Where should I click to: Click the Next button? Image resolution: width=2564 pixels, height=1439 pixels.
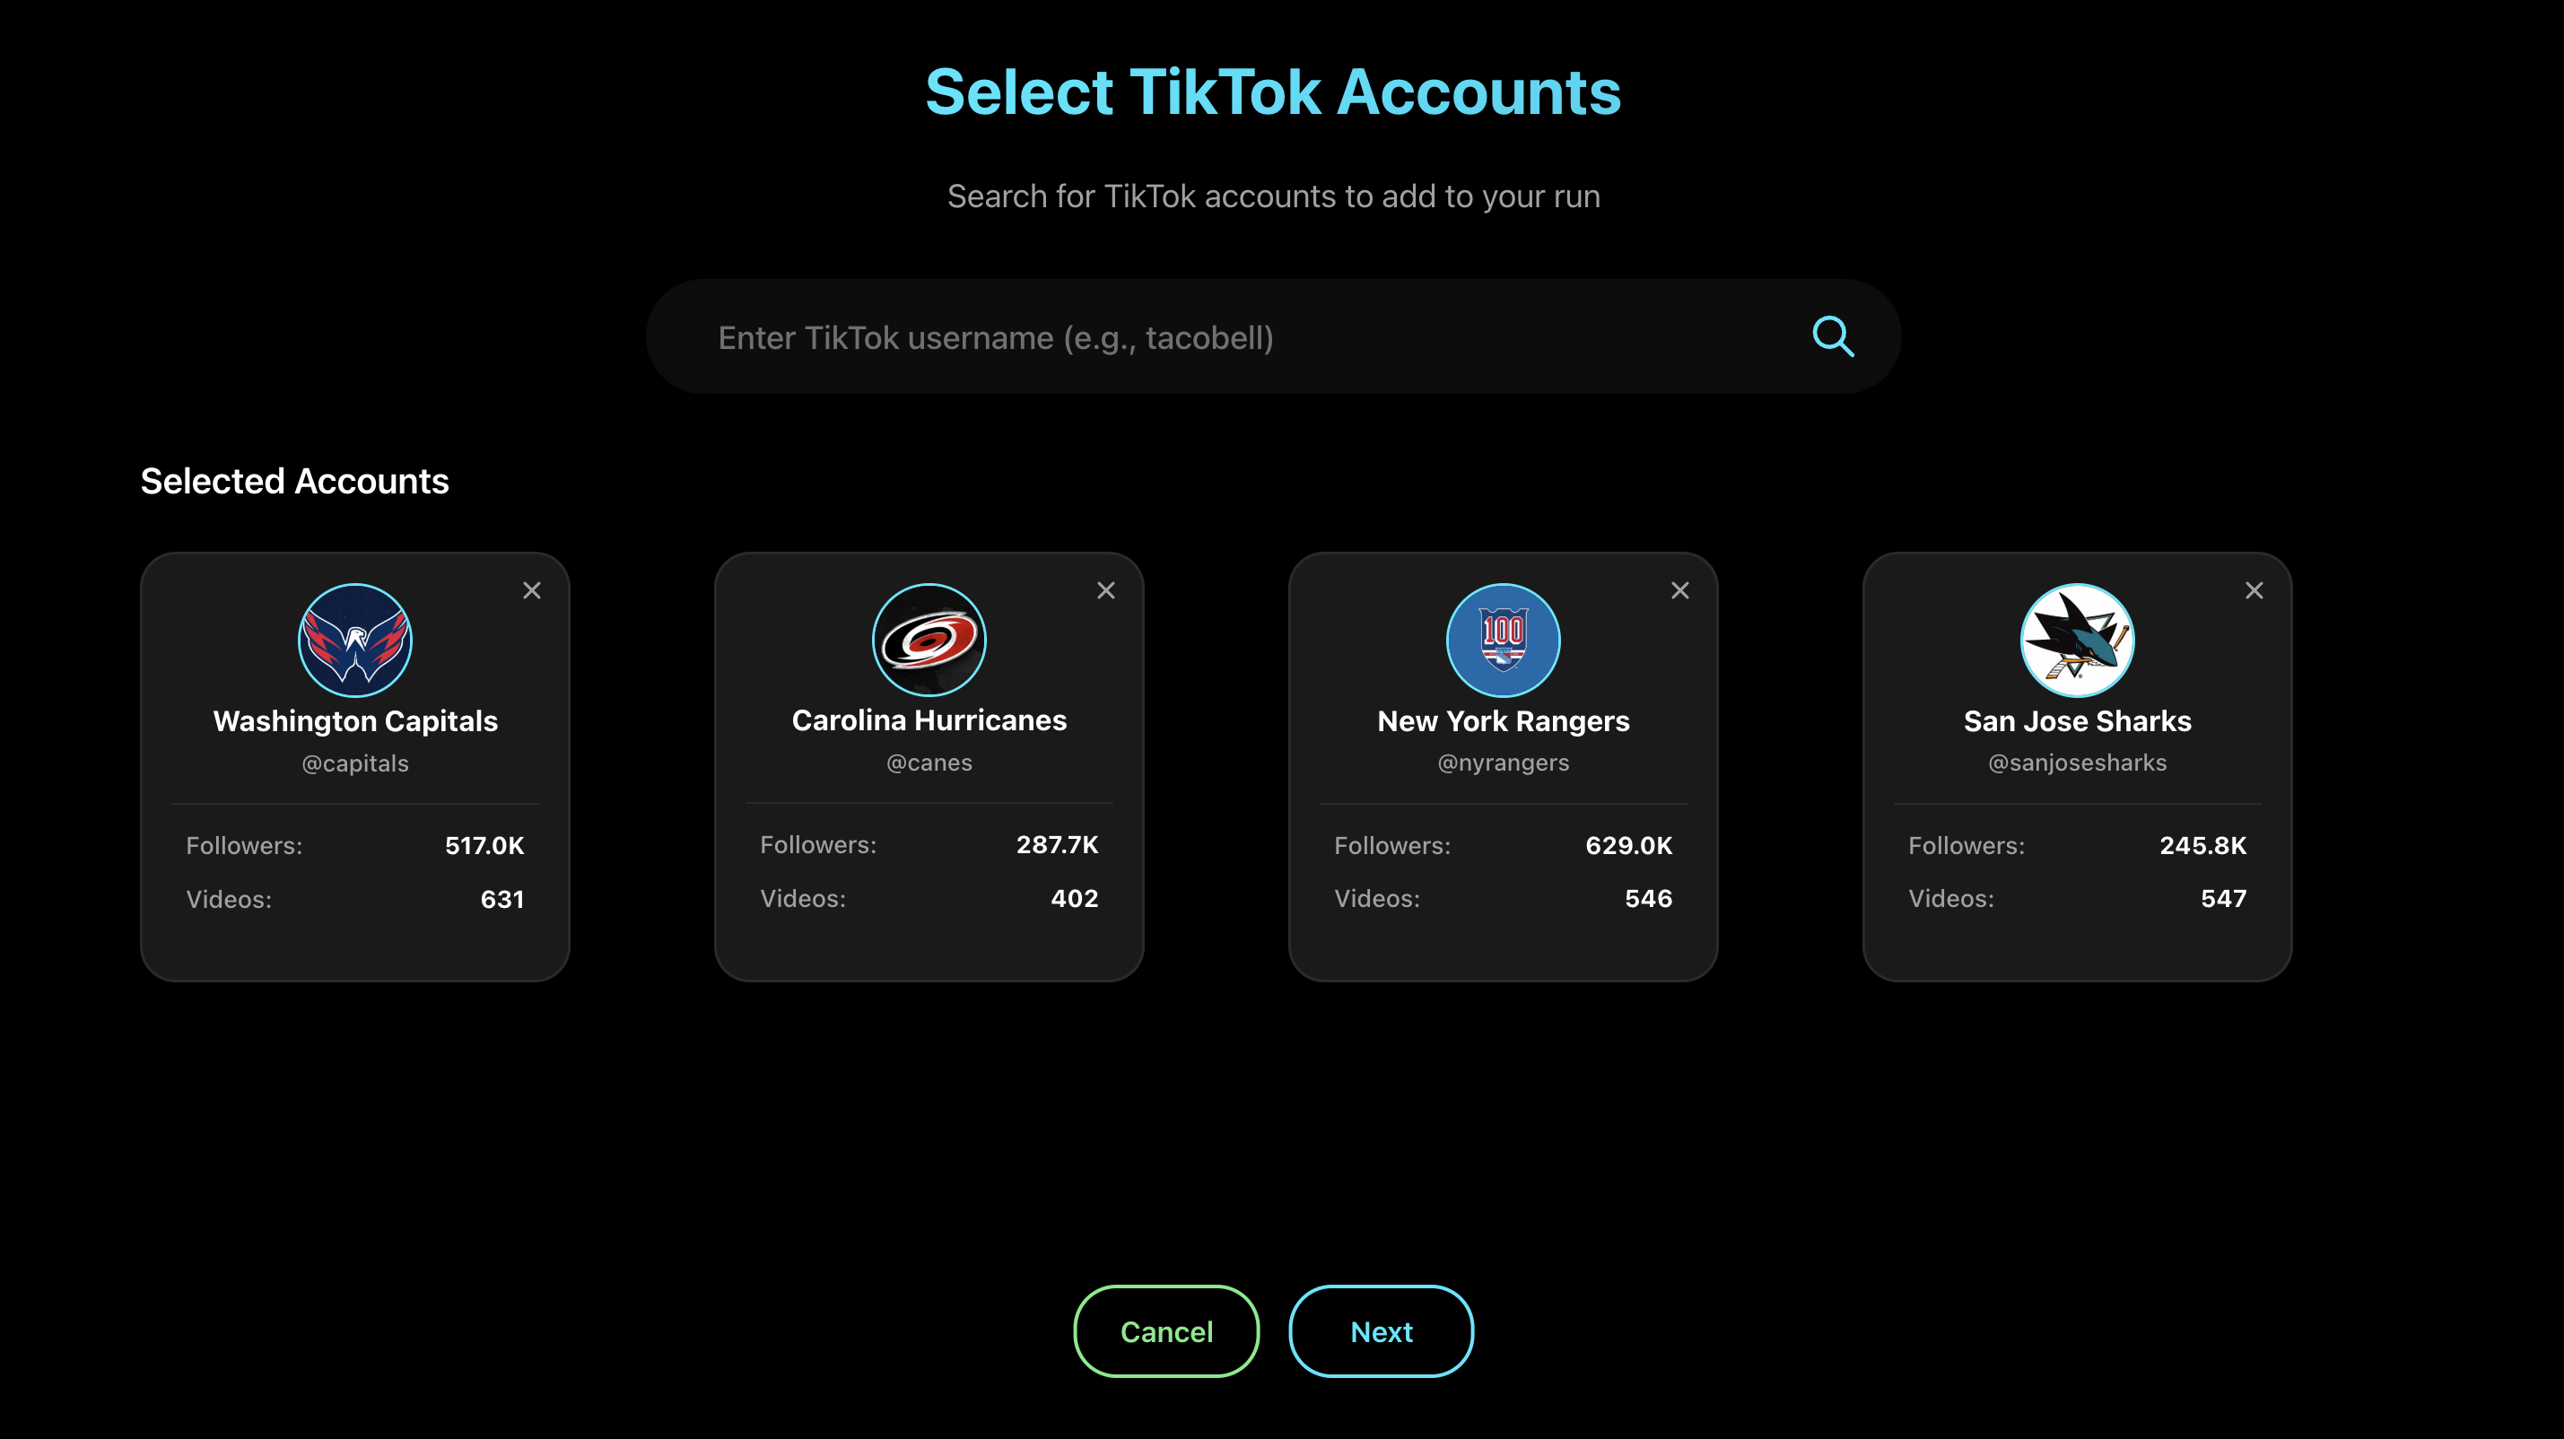1381,1330
